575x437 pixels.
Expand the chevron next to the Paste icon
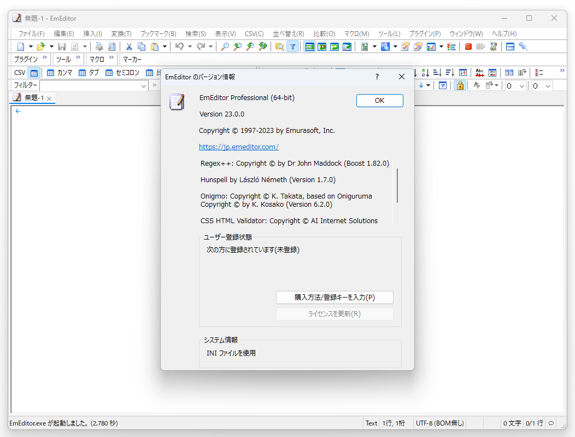pyautogui.click(x=163, y=46)
